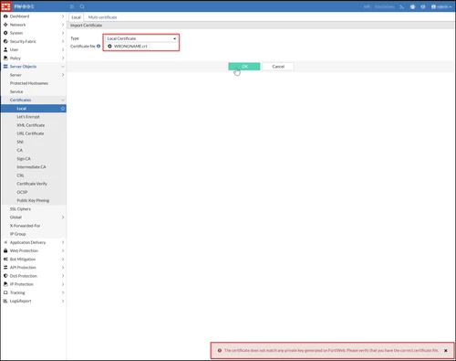Switch to the Local tab
Viewport: 456px width, 361px height.
[x=76, y=17]
